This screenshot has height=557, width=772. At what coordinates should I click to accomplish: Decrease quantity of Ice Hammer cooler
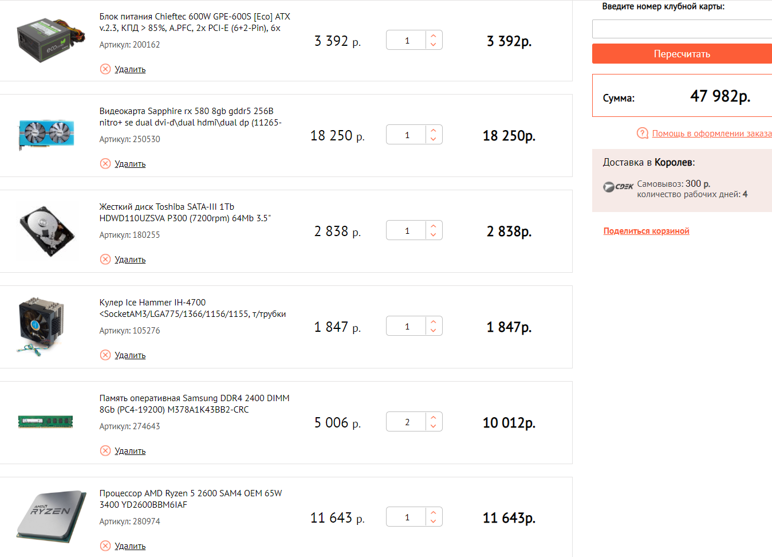pos(434,331)
